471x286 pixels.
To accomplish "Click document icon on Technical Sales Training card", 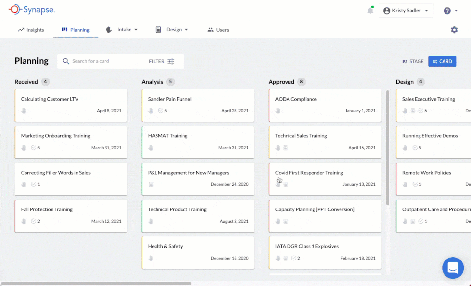I will [286, 148].
